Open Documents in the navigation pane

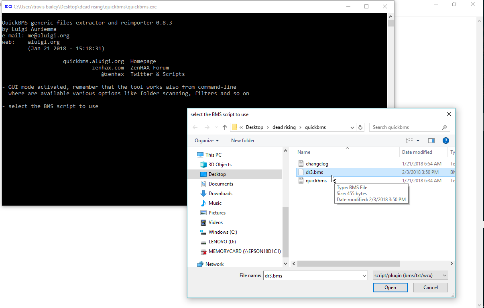click(x=221, y=184)
